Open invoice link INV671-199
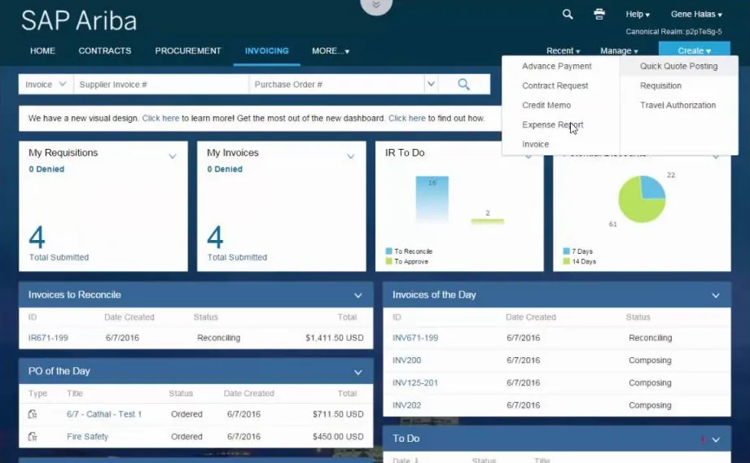 tap(415, 338)
